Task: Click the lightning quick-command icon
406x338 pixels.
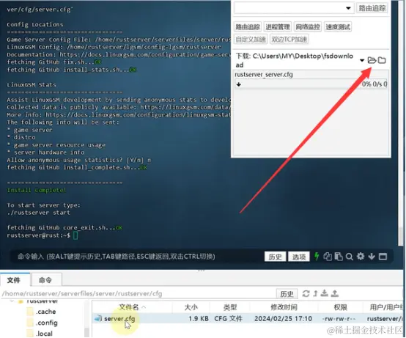Action: coord(317,257)
